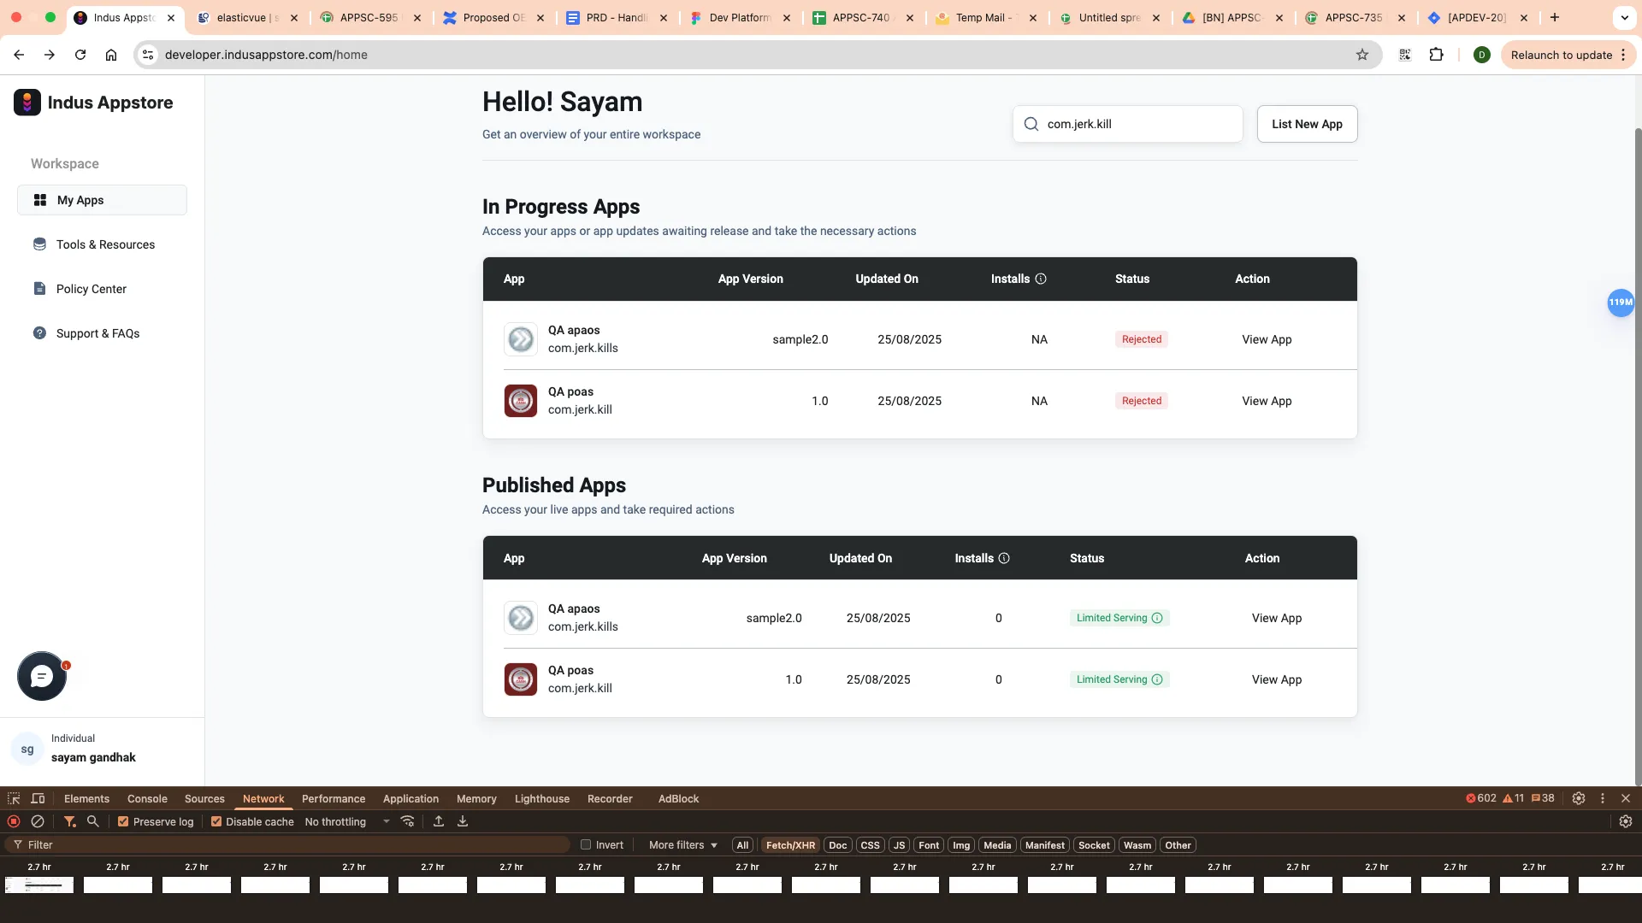Open Policy Center in the sidebar

point(102,289)
